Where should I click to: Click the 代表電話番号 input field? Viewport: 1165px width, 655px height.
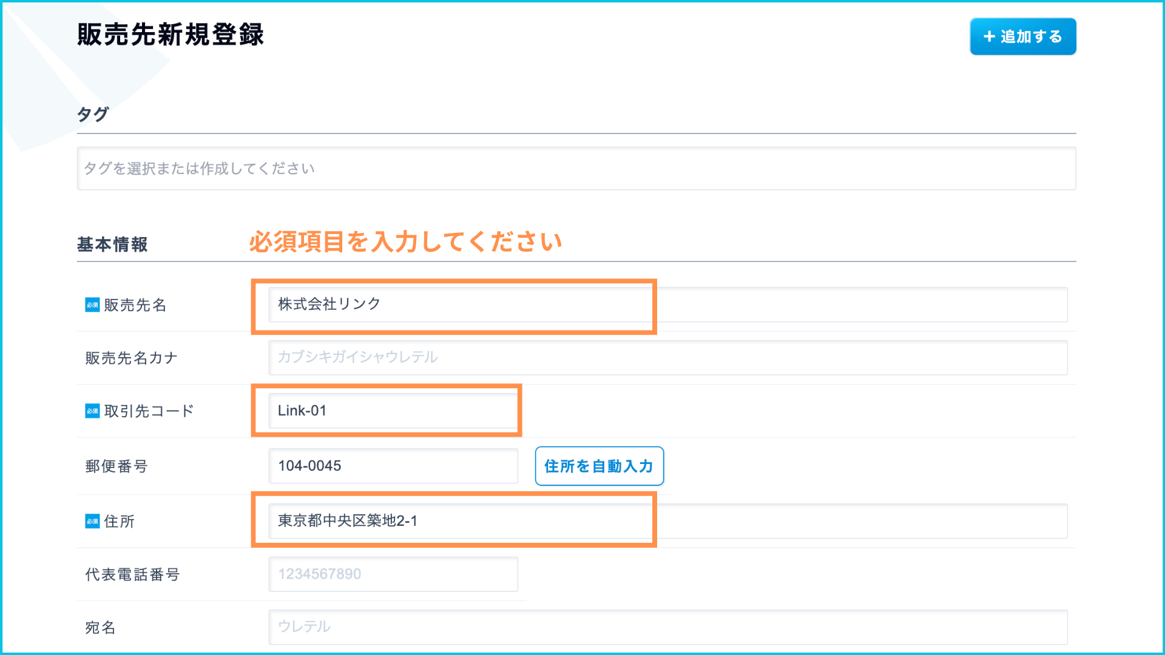393,574
